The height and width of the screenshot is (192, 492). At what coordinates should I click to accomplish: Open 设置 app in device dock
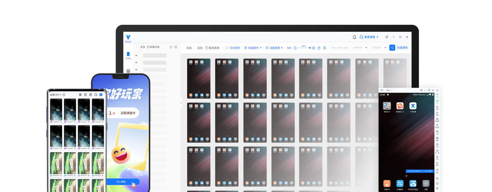426,185
